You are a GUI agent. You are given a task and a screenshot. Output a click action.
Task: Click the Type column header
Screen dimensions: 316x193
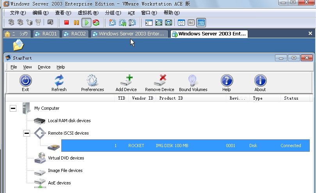265,98
